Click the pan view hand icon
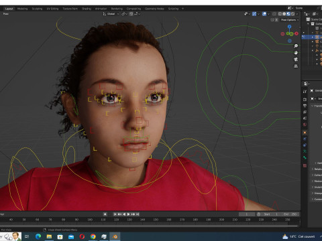 click(x=296, y=53)
